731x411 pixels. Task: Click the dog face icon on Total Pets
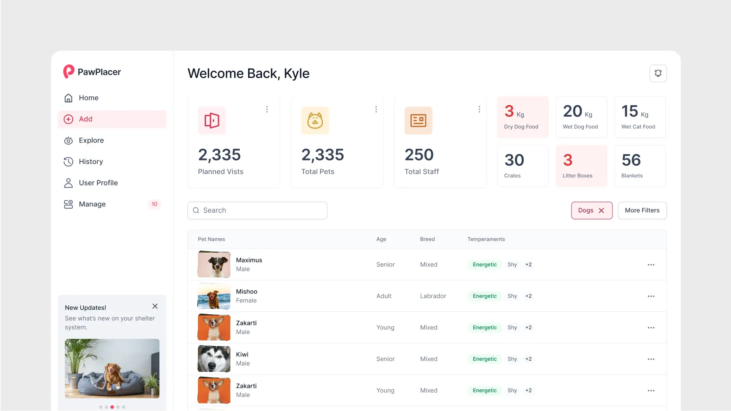(x=315, y=120)
